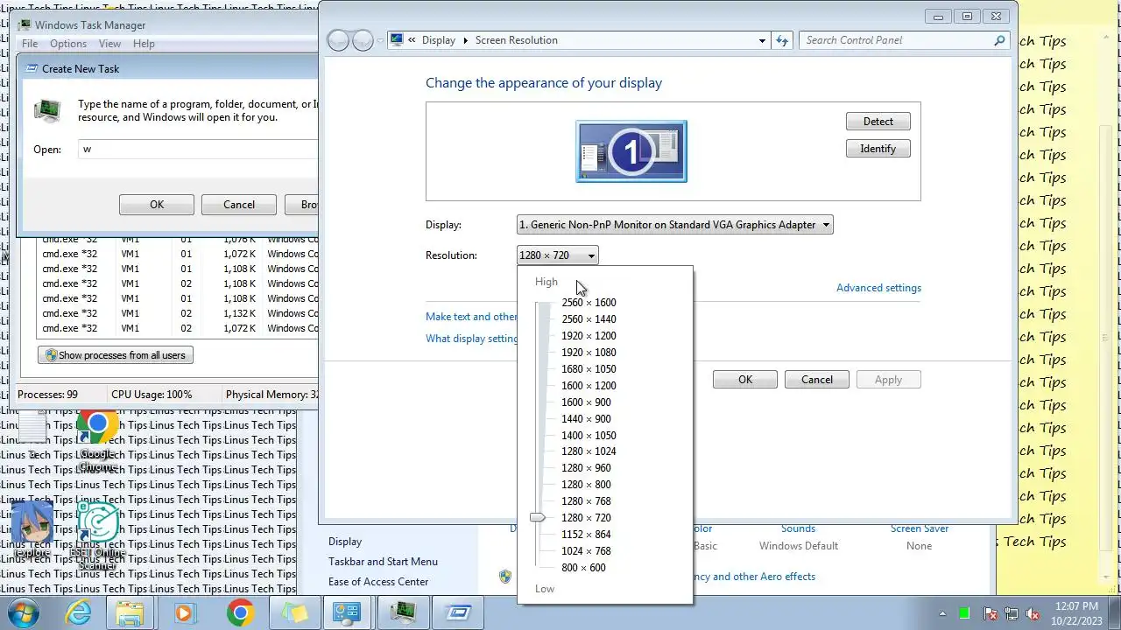Image resolution: width=1121 pixels, height=630 pixels.
Task: Open 'Make text and other' link
Action: [471, 317]
